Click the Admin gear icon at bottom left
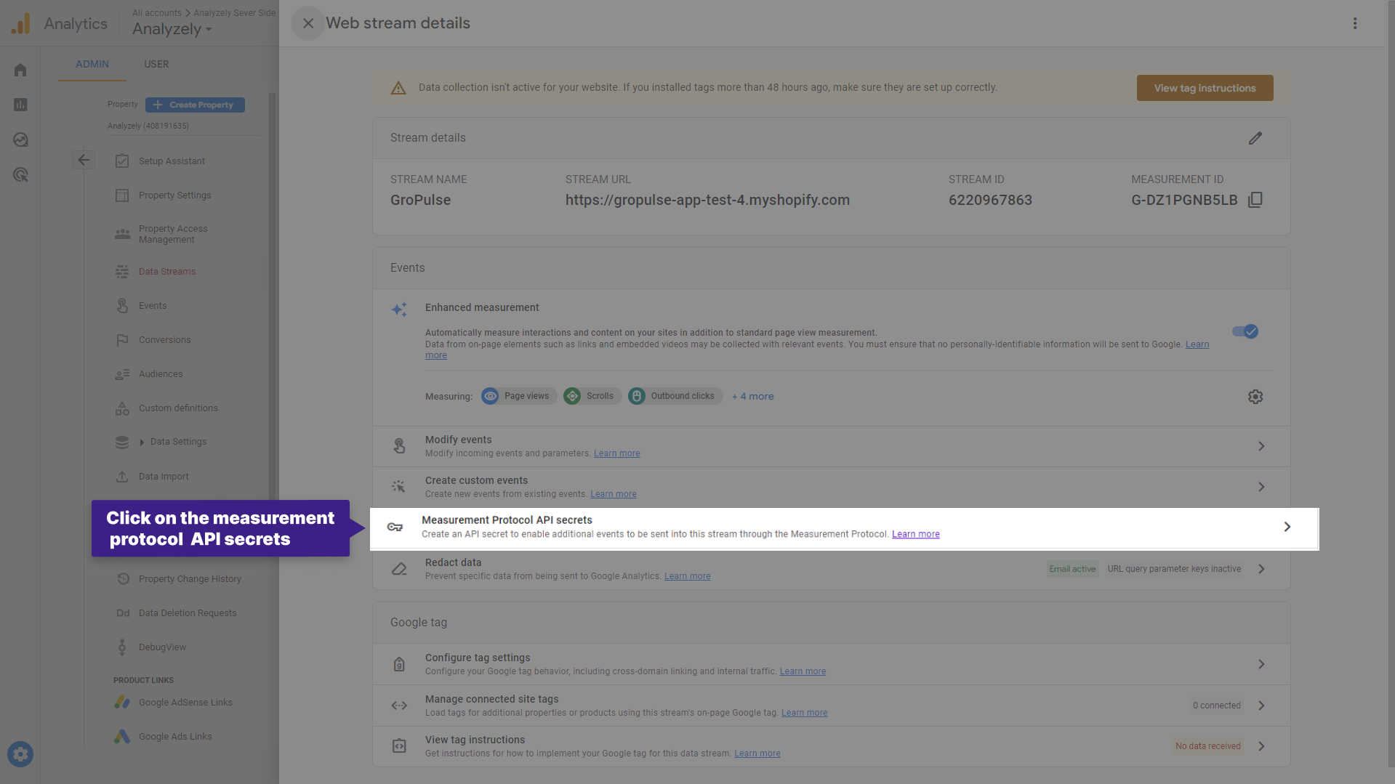This screenshot has width=1395, height=784. (20, 754)
